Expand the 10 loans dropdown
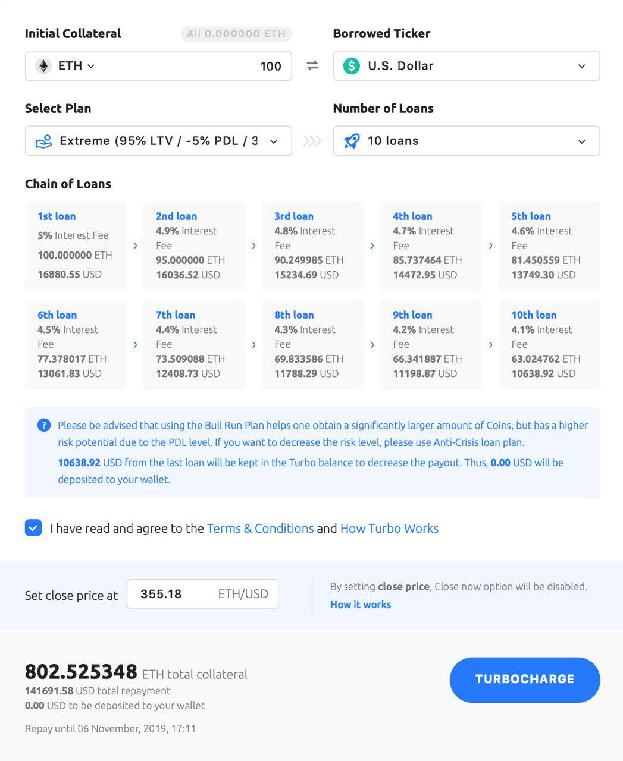 (x=467, y=141)
